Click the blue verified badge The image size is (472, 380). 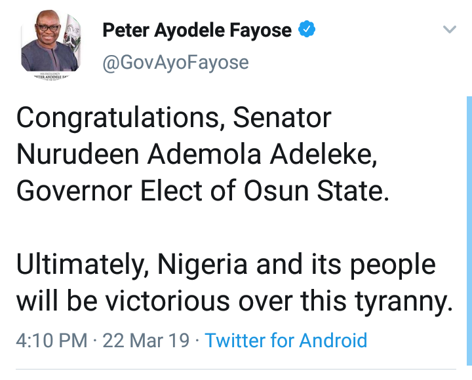pos(307,29)
